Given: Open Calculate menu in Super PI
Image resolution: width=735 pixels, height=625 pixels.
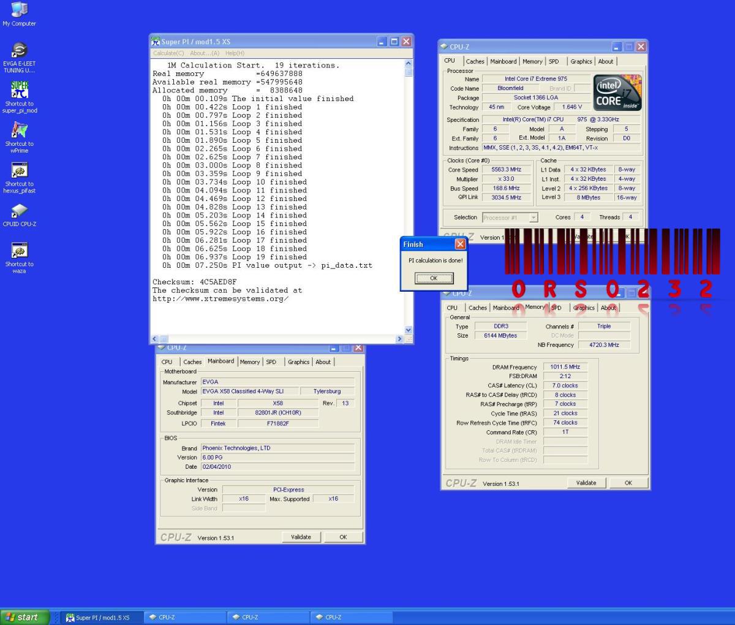Looking at the screenshot, I should click(x=168, y=53).
